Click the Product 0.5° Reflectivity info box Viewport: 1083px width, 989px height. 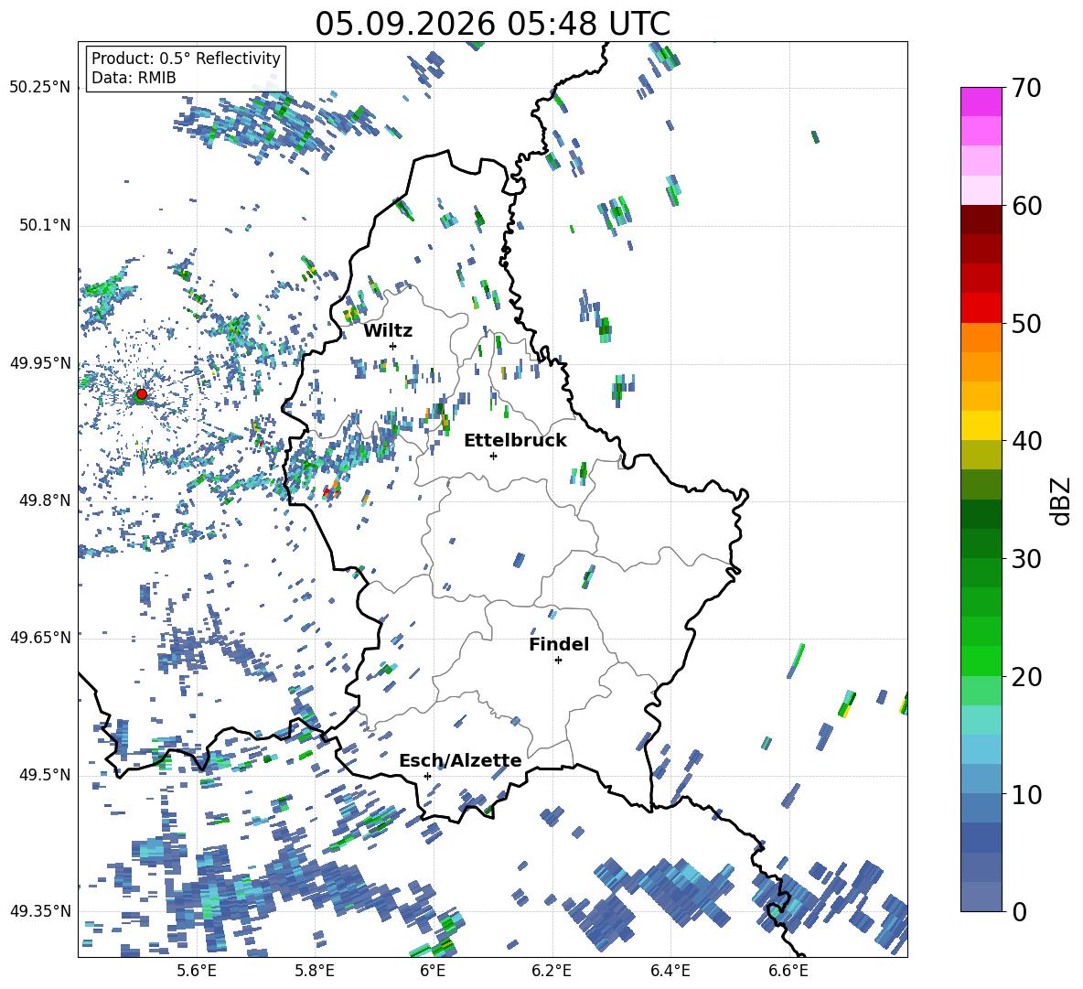pyautogui.click(x=186, y=68)
